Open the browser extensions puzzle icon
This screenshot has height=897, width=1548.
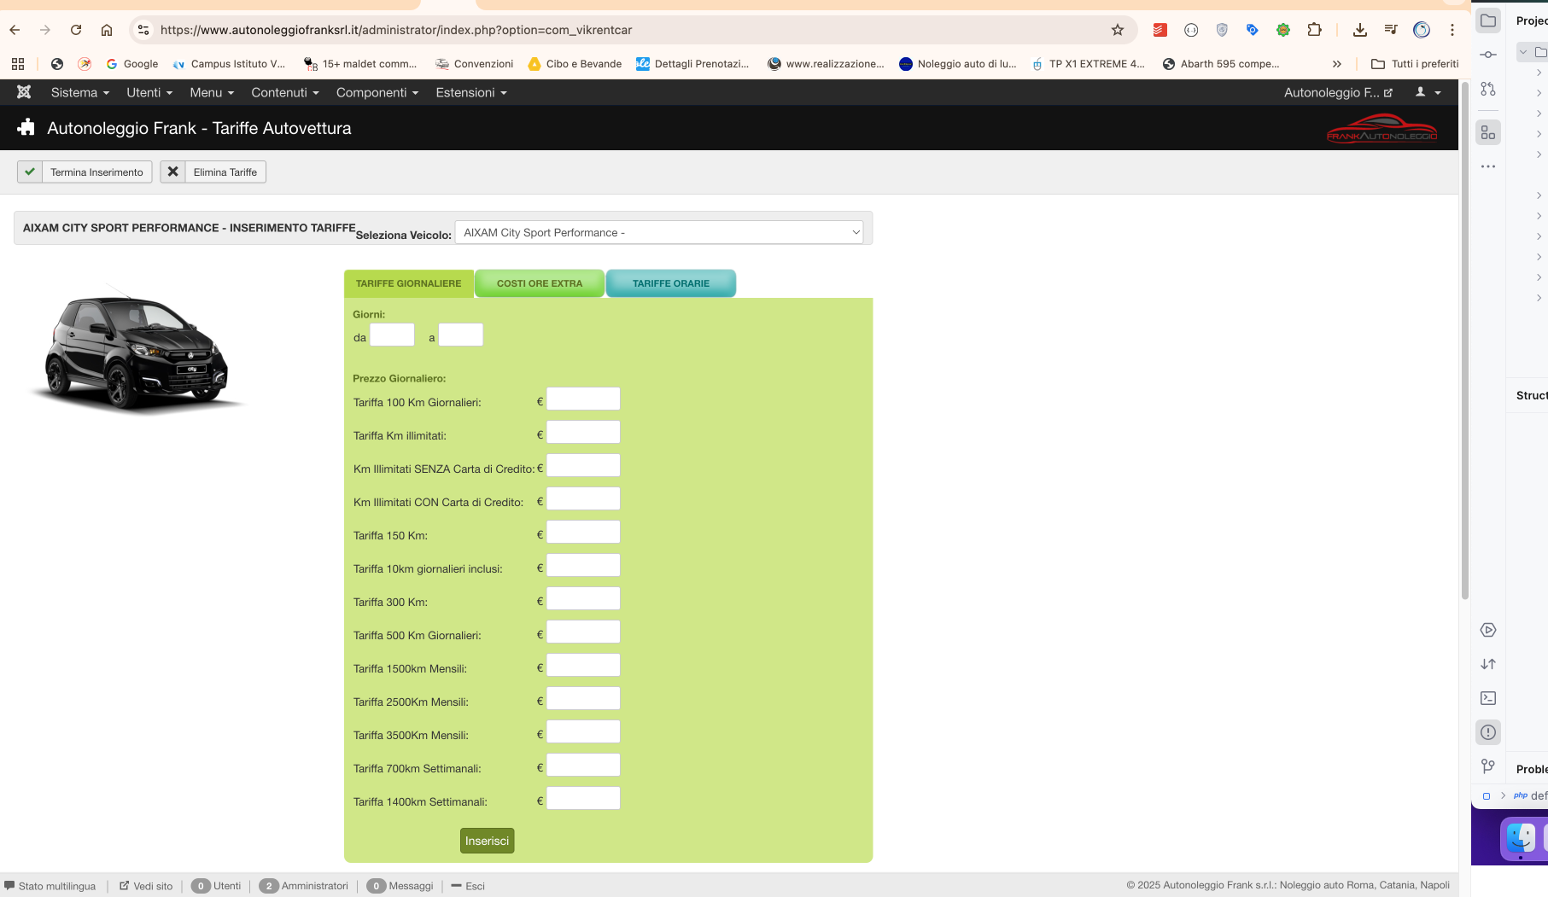click(x=1314, y=30)
